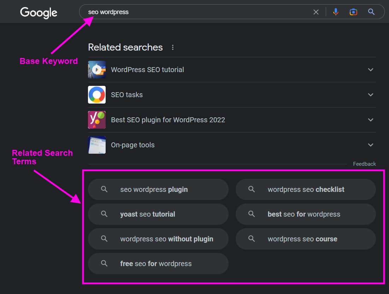Click magnifier icon beside 'yoast seo tutorial'
Image resolution: width=389 pixels, height=294 pixels.
click(104, 214)
